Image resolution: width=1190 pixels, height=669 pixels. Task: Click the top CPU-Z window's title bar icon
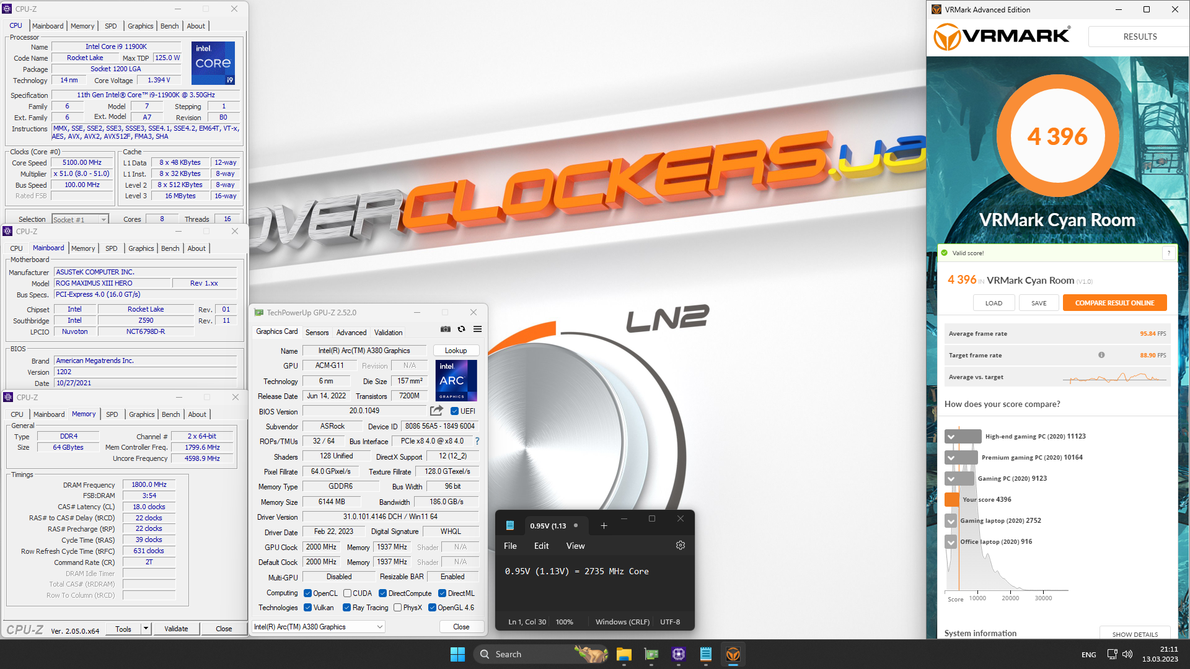7,9
